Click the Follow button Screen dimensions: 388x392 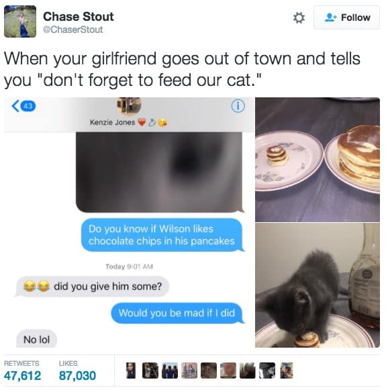pyautogui.click(x=346, y=17)
